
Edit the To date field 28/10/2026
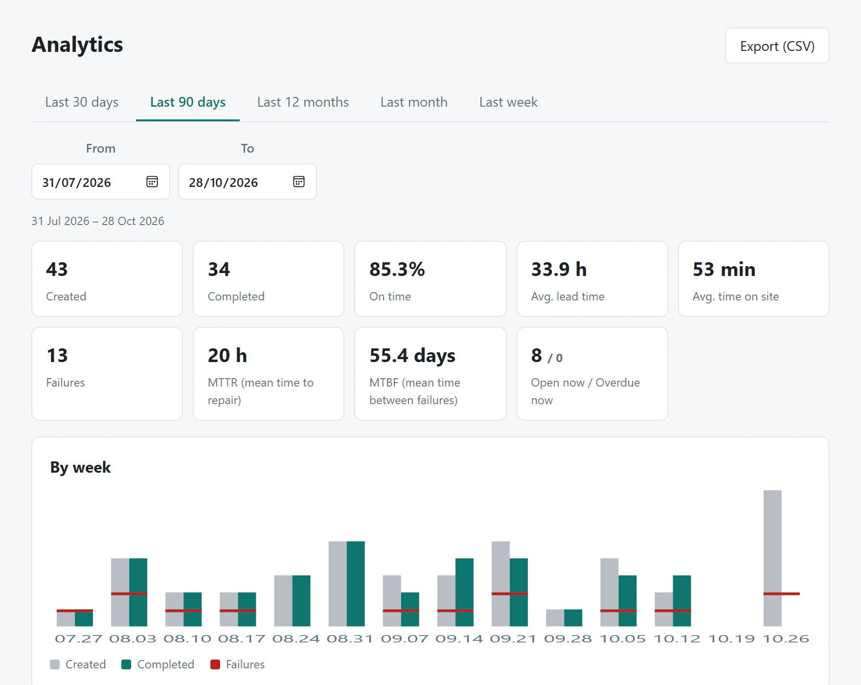coord(248,182)
